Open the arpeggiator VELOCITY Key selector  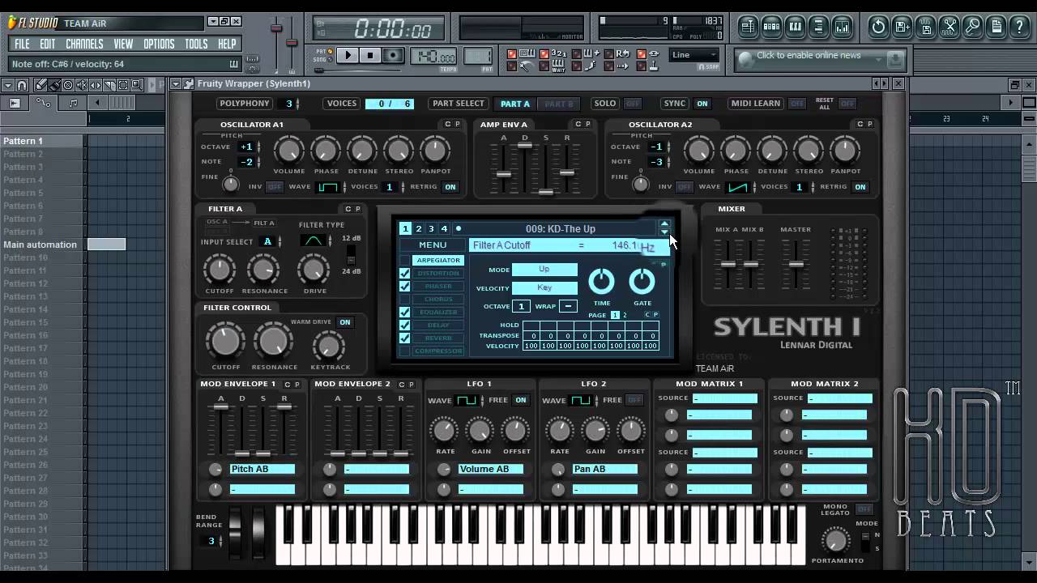544,287
